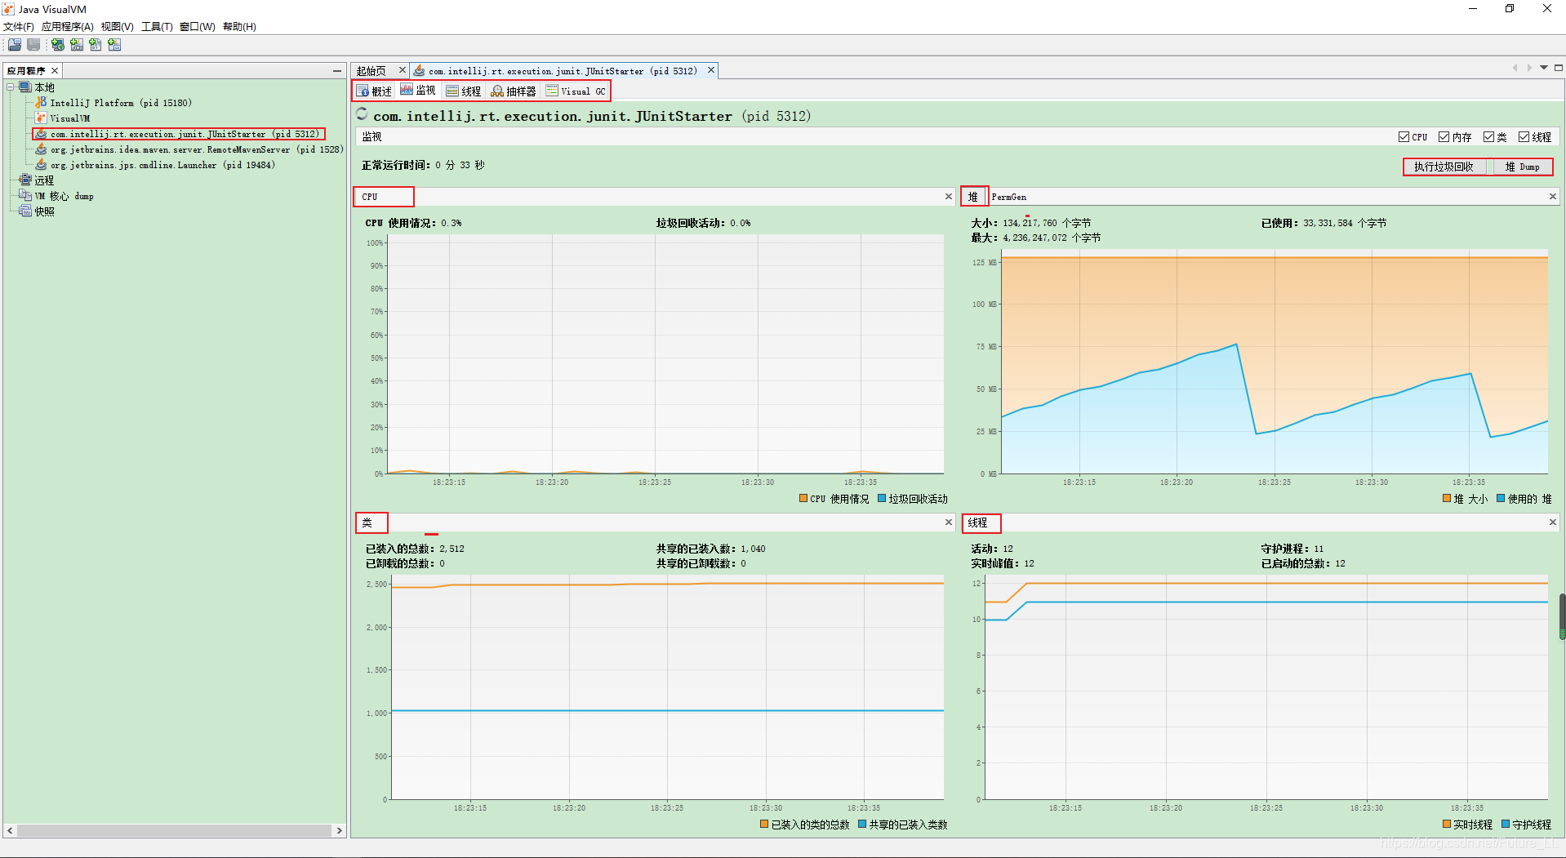Click 执行垃圾回收 perform GC button
1566x858 pixels.
(x=1444, y=167)
